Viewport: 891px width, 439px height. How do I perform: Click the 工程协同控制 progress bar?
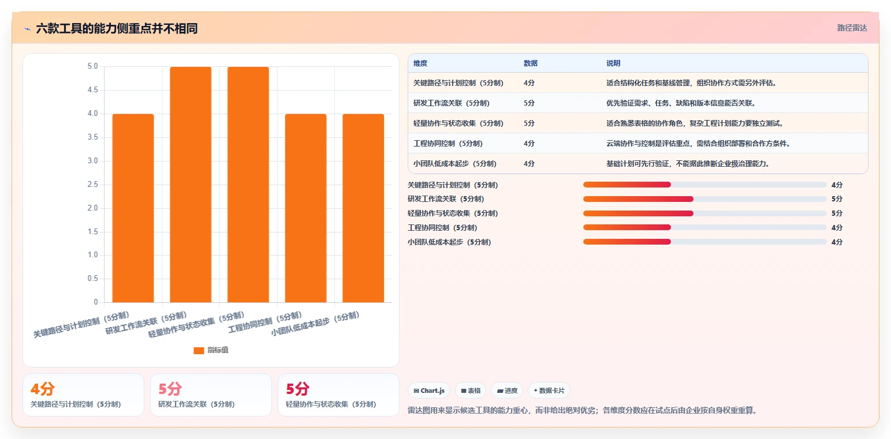tap(705, 227)
